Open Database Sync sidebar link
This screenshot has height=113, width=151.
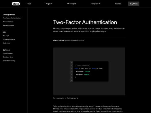pos(8,57)
